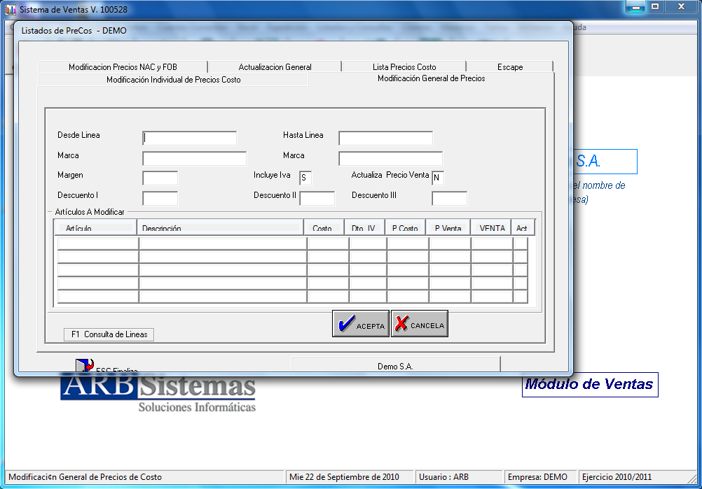
Task: Click the Costo column header
Action: (324, 228)
